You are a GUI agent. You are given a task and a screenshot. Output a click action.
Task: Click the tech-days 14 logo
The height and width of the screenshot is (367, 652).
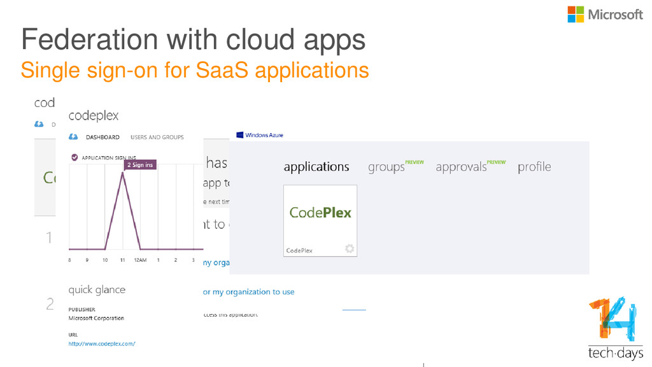tap(616, 329)
